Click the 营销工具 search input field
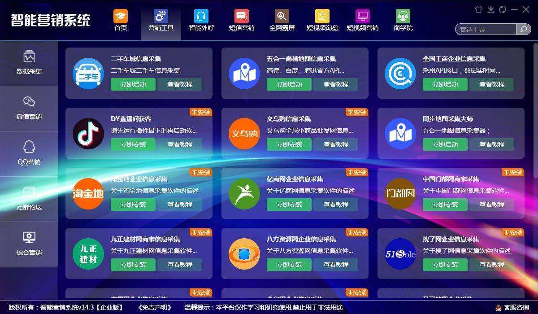This screenshot has width=538, height=314. coord(486,29)
